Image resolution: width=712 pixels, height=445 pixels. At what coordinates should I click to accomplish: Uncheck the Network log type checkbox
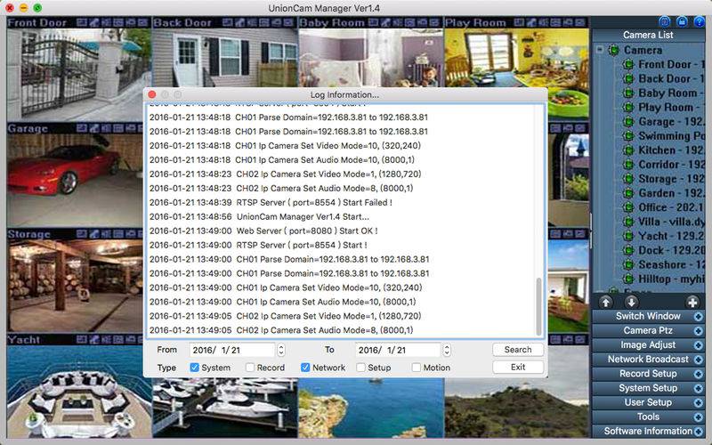coord(305,368)
